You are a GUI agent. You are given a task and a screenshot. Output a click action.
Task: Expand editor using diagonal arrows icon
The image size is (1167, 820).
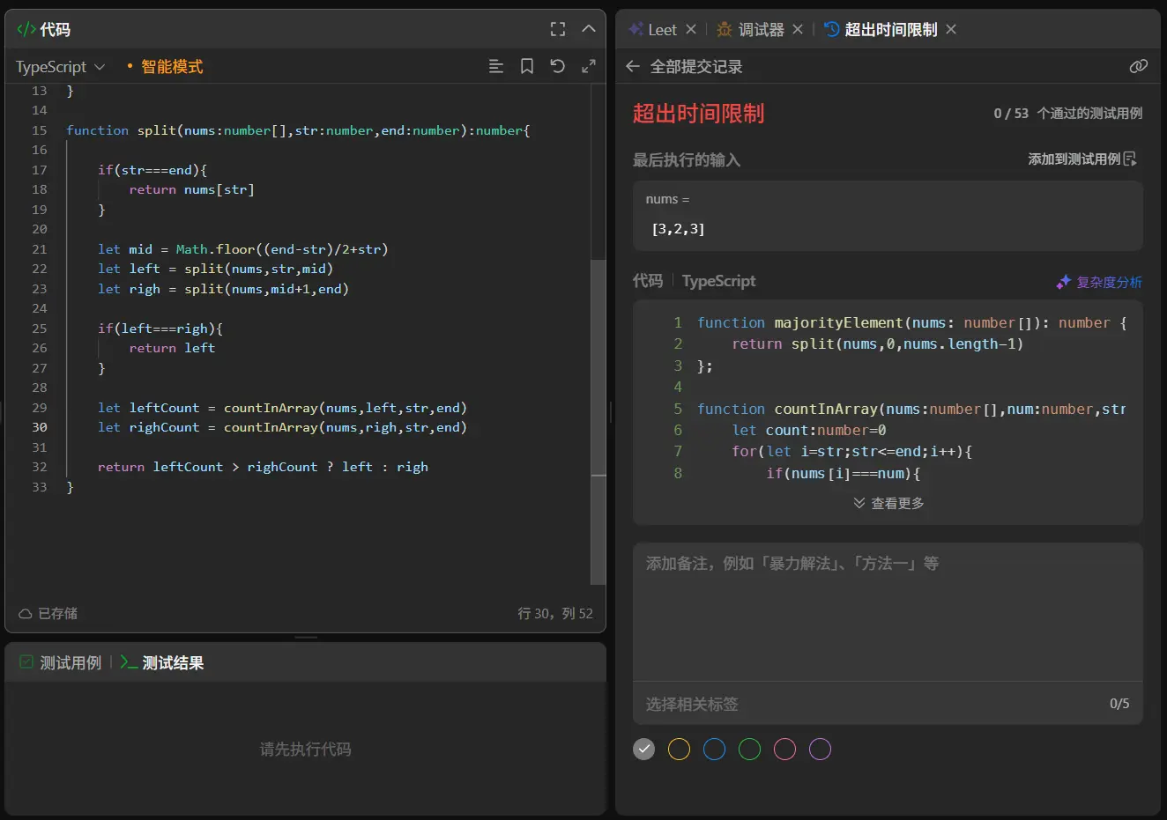click(x=589, y=66)
